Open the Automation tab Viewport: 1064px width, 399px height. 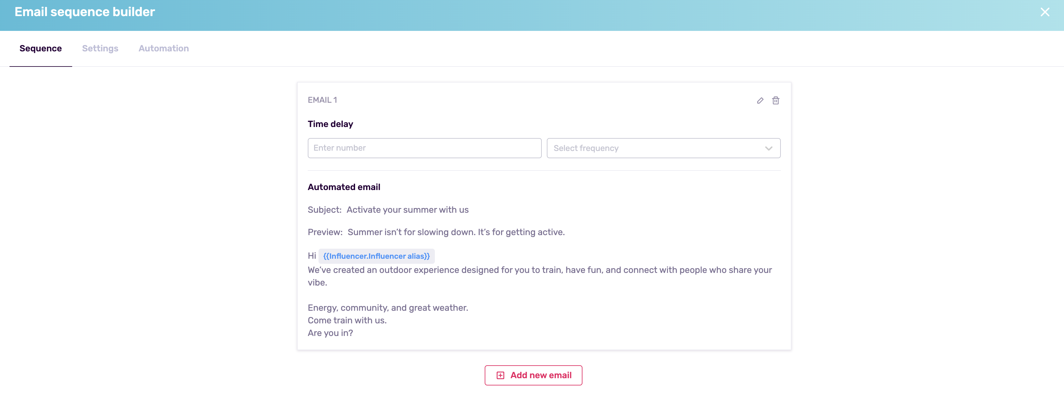click(164, 48)
